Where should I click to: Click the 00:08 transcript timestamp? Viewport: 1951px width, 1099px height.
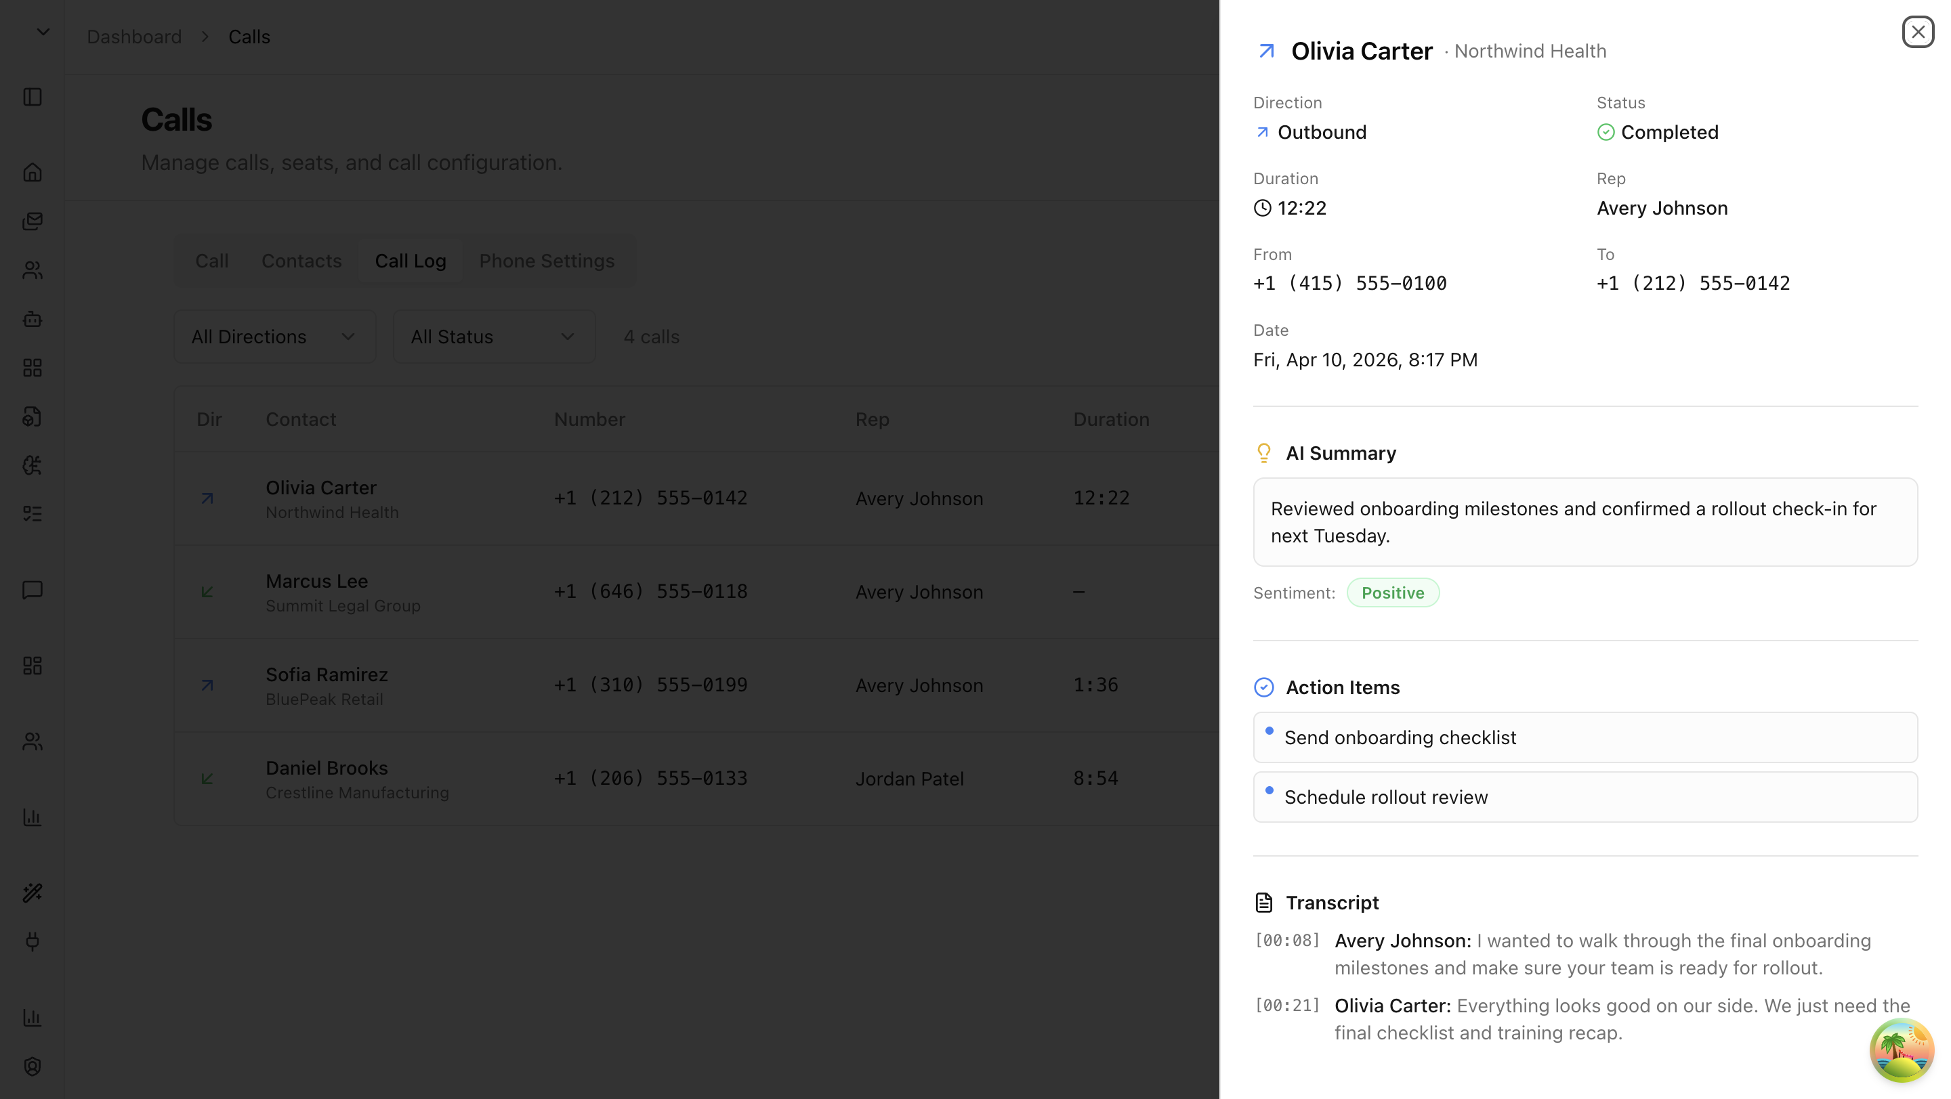point(1287,940)
